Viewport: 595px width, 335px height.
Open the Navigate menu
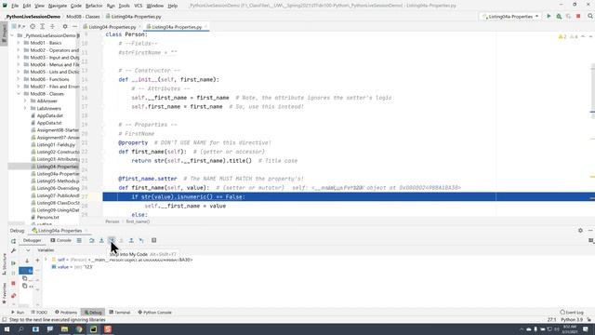[58, 6]
